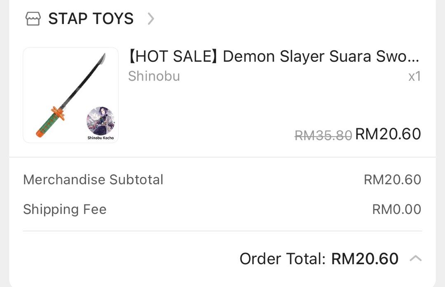This screenshot has width=445, height=287.
Task: Select the Merchandise Subtotal amount RM20.60
Action: point(392,179)
